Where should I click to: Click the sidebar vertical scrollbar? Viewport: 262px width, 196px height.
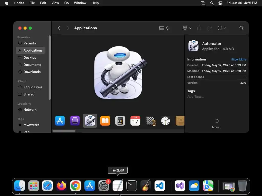tap(49, 67)
